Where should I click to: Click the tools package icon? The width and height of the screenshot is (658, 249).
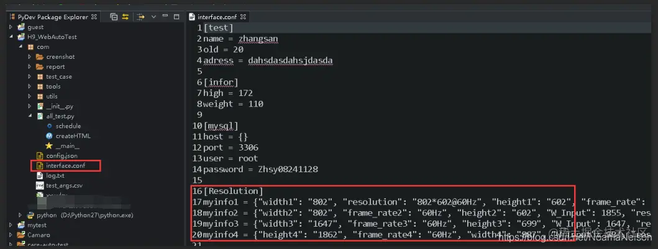click(x=40, y=86)
